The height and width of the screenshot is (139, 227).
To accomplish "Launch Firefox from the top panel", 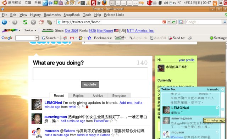I will 104,2.
